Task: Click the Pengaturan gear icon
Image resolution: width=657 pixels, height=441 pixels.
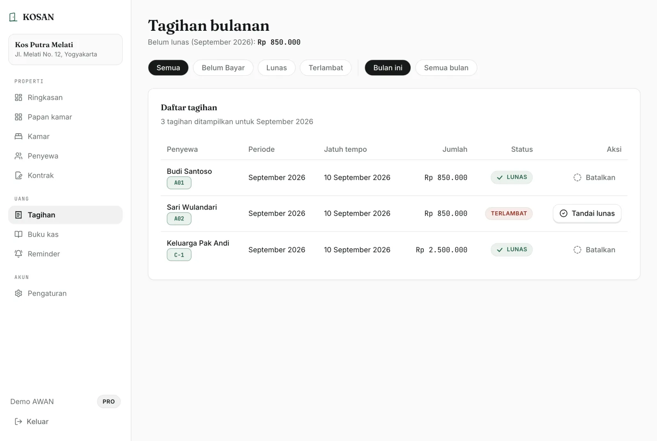Action: click(18, 293)
